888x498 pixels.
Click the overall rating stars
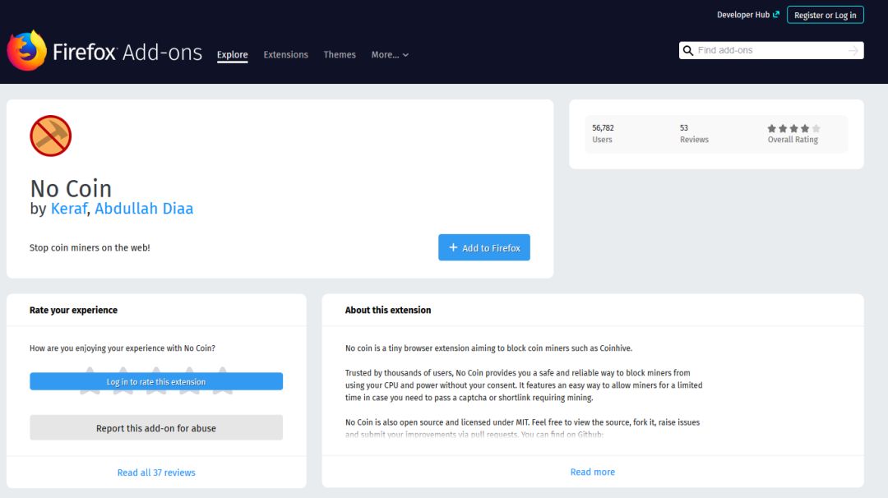coord(793,128)
